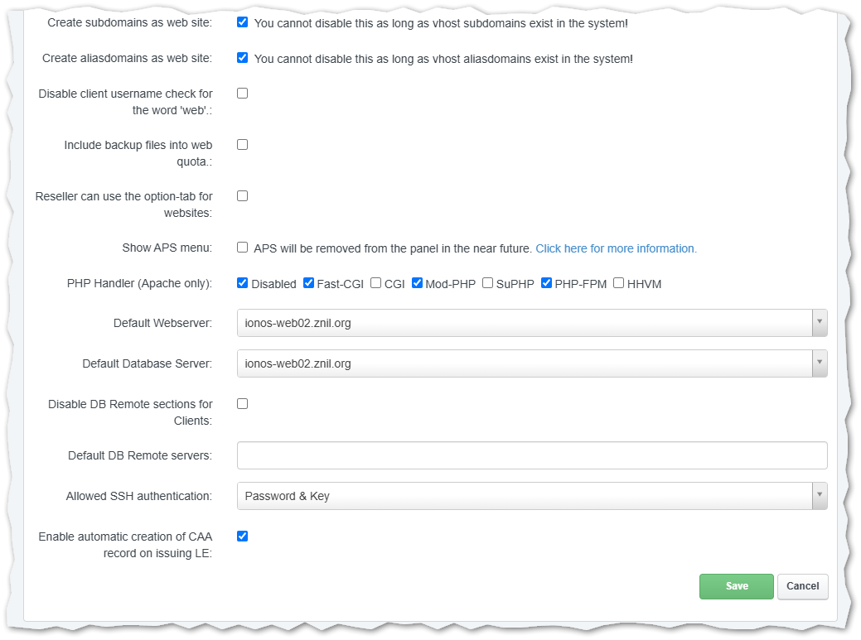The height and width of the screenshot is (640, 861).
Task: Uncheck Create aliasdomains as web site
Action: click(x=242, y=58)
